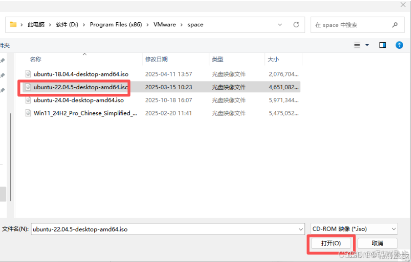The image size is (411, 262).
Task: Click size value 2,076,704
Action: click(284, 74)
